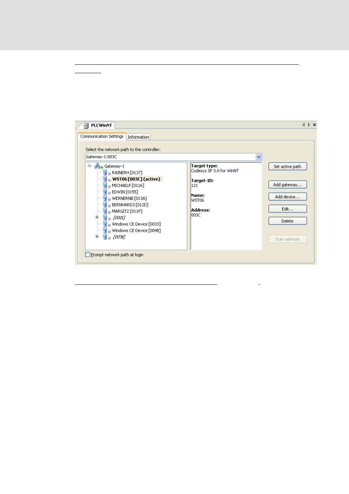Click the Edit... button
The image size is (349, 494).
288,209
